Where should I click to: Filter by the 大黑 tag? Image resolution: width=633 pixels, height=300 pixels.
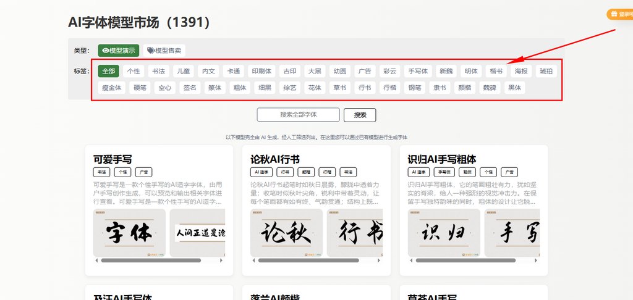[x=315, y=72]
